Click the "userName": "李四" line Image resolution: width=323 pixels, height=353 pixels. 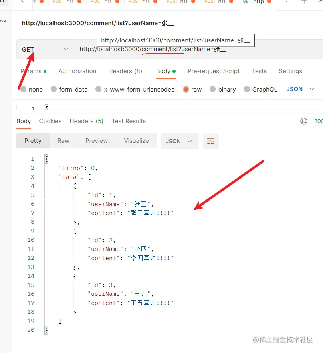[121, 249]
